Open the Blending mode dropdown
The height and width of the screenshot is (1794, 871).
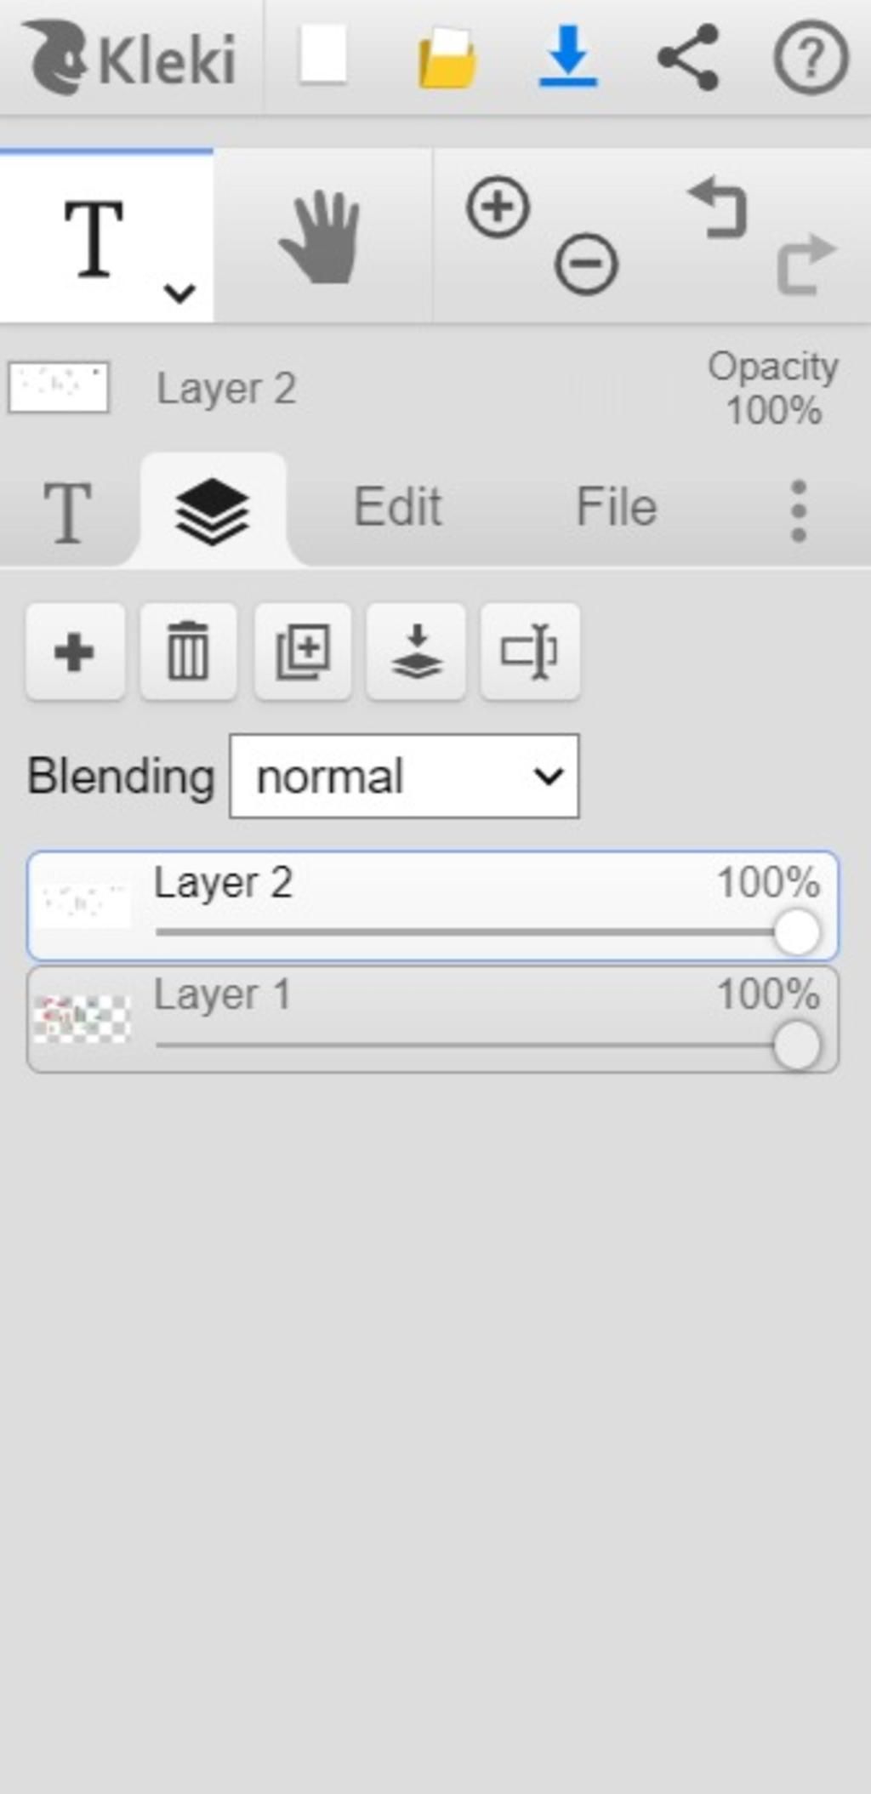pyautogui.click(x=405, y=777)
